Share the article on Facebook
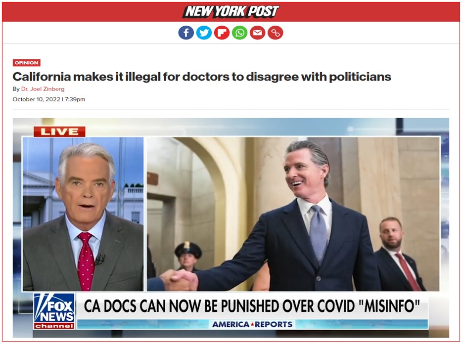Viewport: 463px width, 344px height. click(186, 33)
